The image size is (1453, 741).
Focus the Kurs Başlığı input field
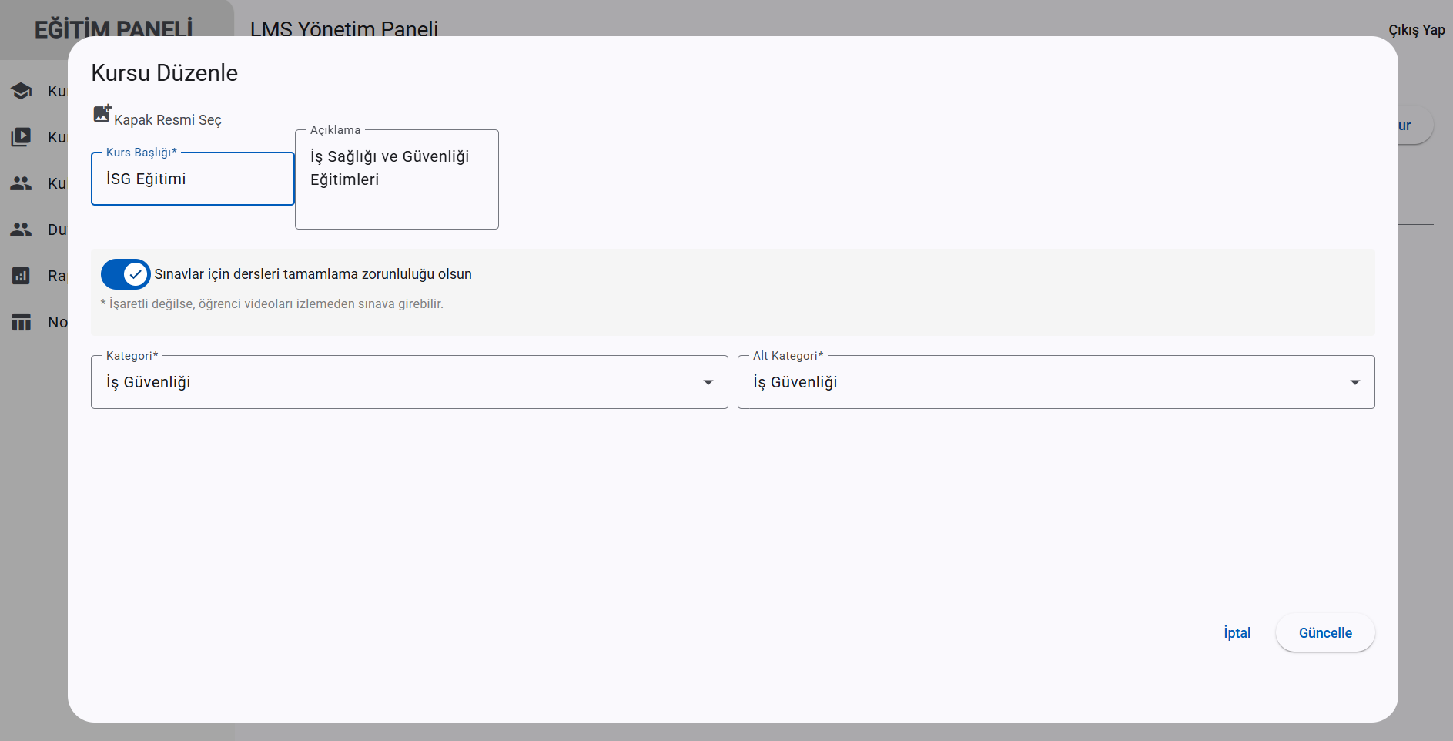[193, 179]
